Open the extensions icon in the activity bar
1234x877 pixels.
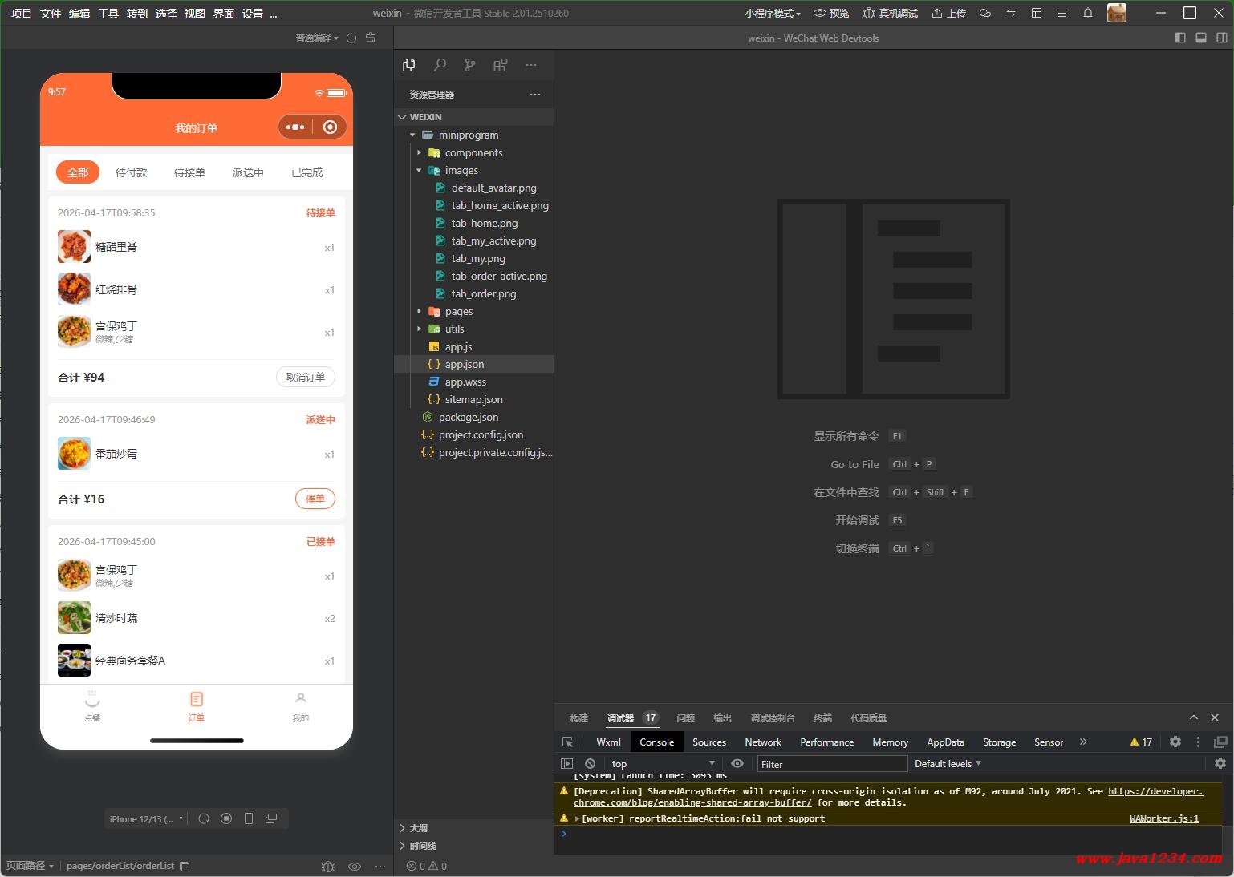tap(500, 65)
